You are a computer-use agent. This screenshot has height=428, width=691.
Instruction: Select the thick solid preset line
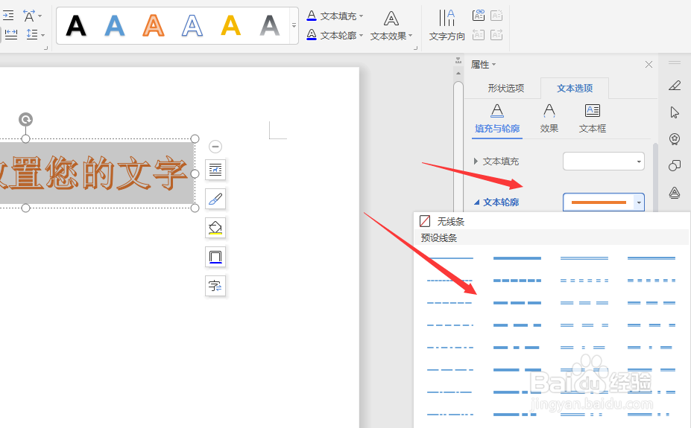tap(517, 258)
